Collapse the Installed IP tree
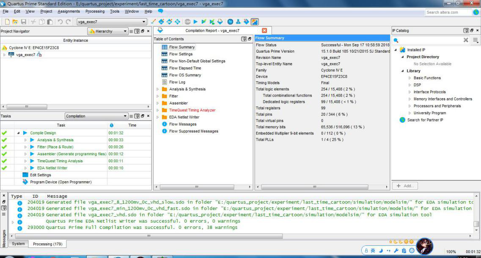Screen dimensions: 481x258 click(396, 50)
